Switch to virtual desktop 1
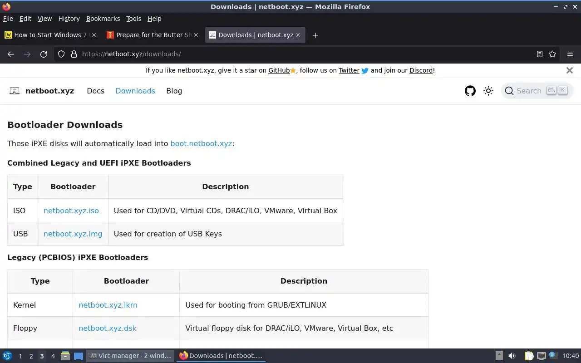 (20, 356)
